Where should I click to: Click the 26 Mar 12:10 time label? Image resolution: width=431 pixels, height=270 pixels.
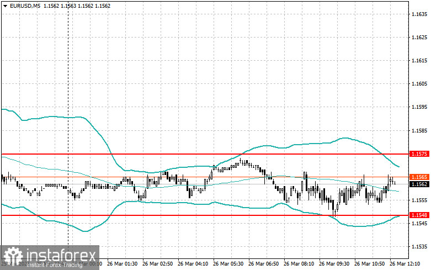coord(405,264)
